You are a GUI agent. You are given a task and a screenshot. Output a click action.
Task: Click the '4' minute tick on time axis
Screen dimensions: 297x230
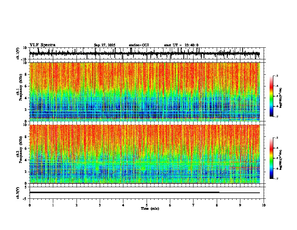point(123,205)
